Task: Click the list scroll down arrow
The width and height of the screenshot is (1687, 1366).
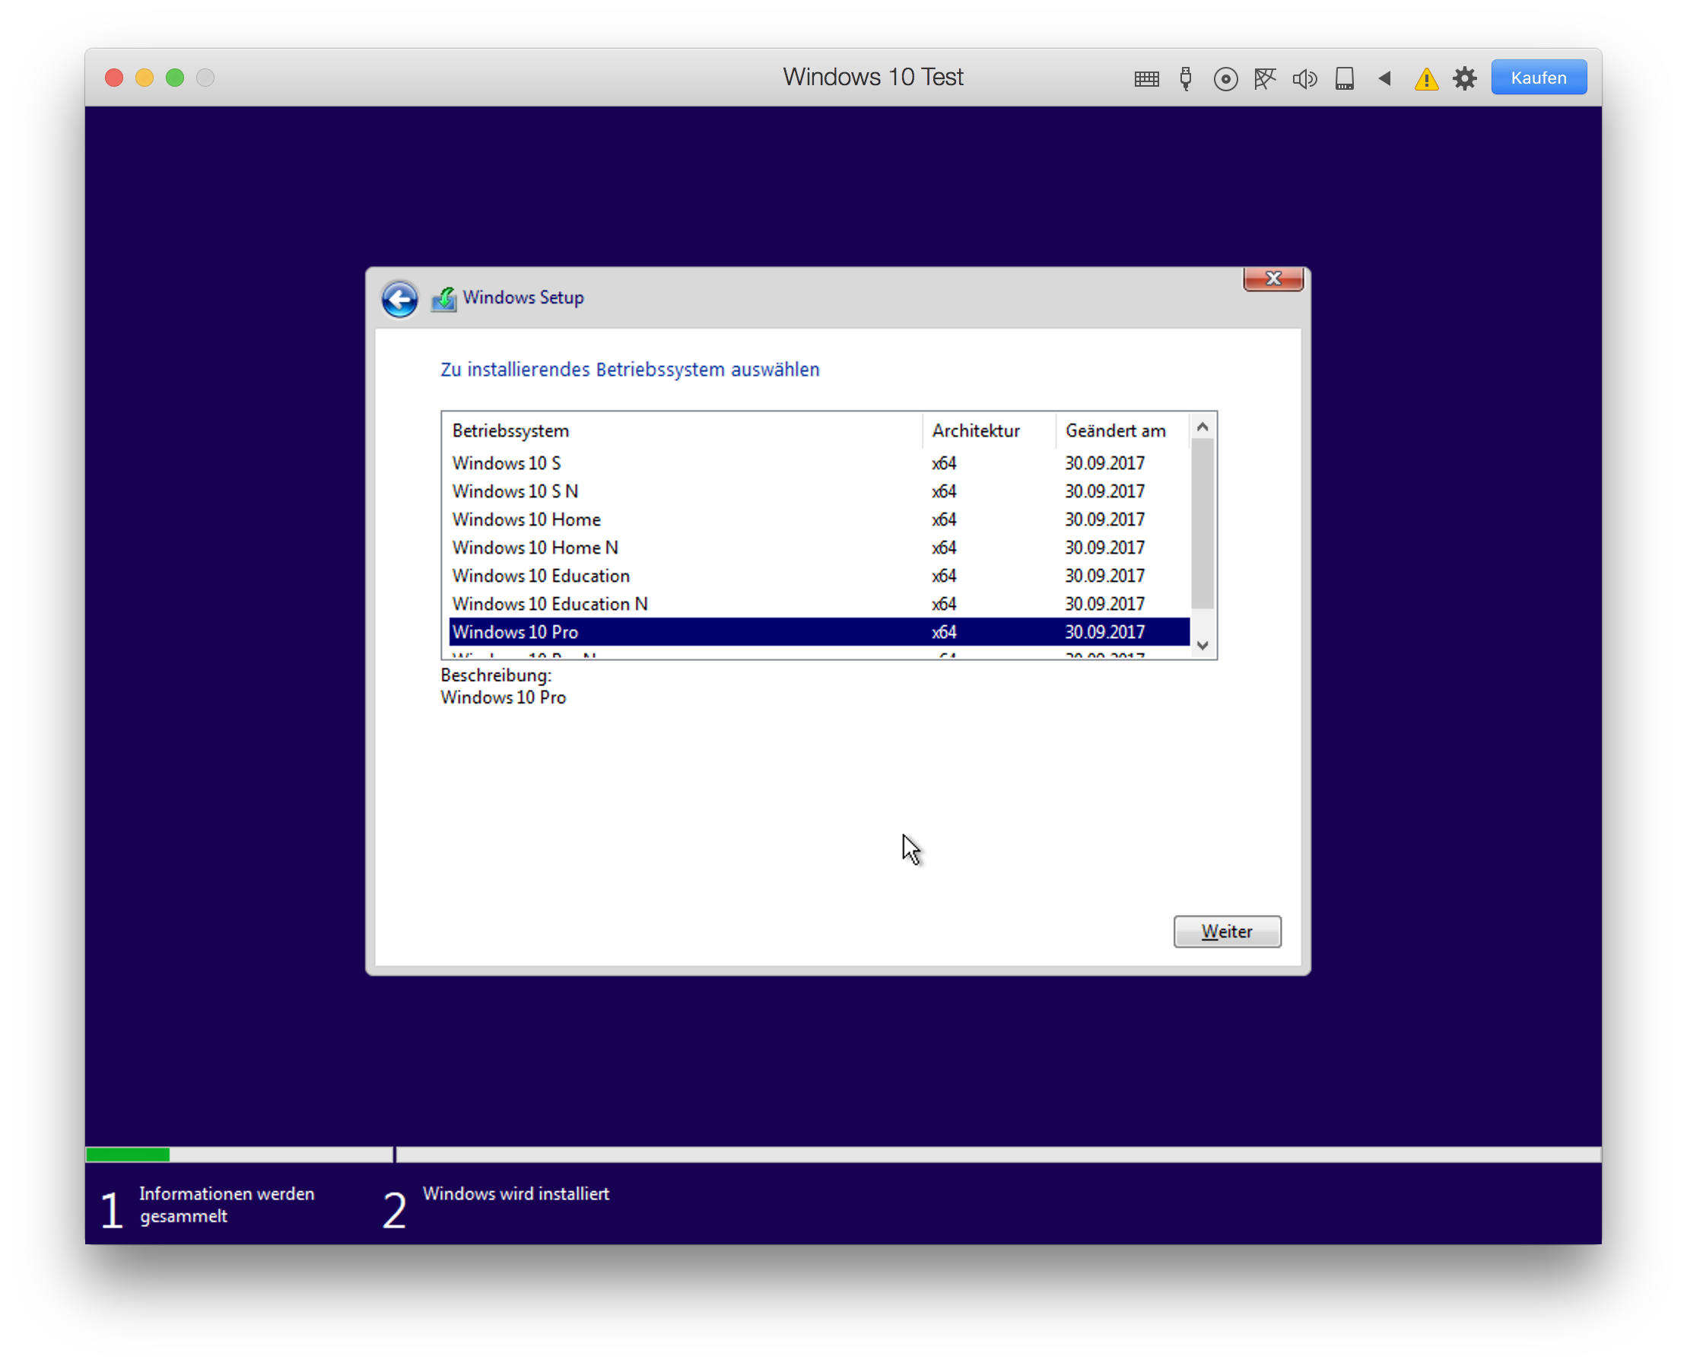Action: point(1203,645)
